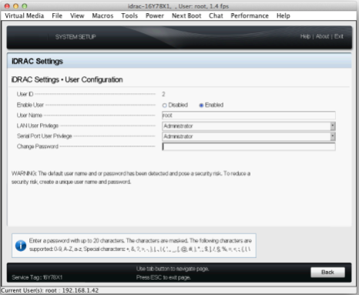Click the Help link in System Setup header
The width and height of the screenshot is (359, 295).
click(305, 36)
